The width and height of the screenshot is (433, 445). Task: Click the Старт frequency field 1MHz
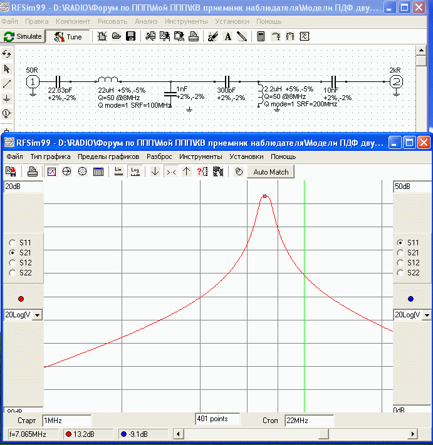coord(67,421)
